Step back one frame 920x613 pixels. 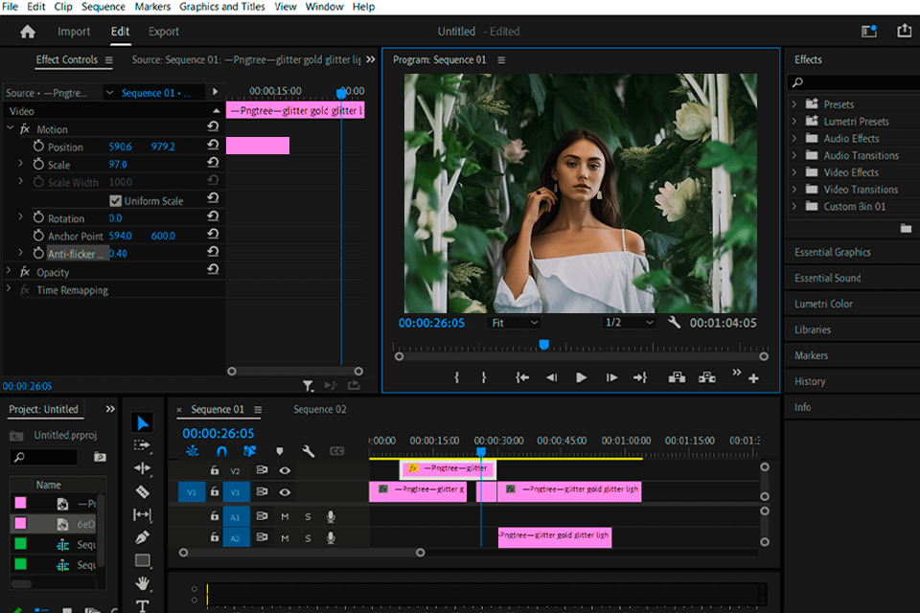[552, 377]
